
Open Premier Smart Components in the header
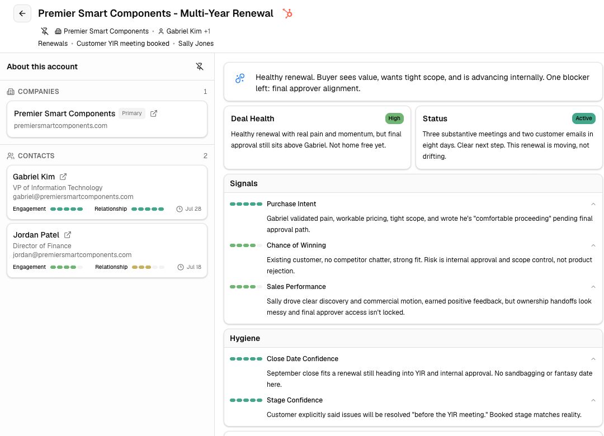(106, 31)
